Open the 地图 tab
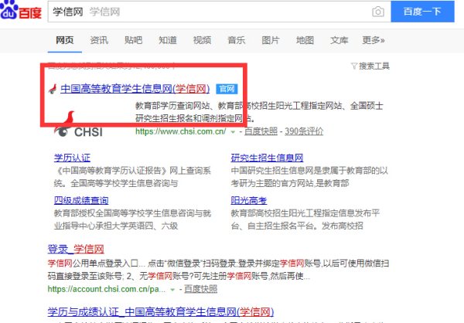The height and width of the screenshot is (323, 464). coord(305,40)
